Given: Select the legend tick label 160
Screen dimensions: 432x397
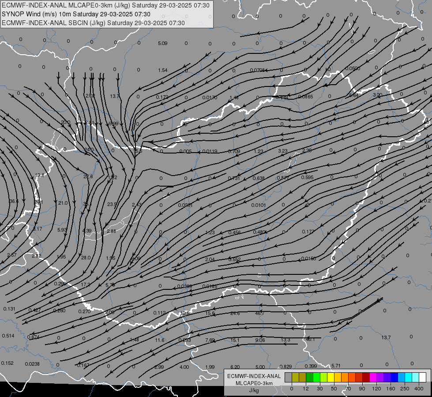Looking at the screenshot, I should tap(391, 389).
